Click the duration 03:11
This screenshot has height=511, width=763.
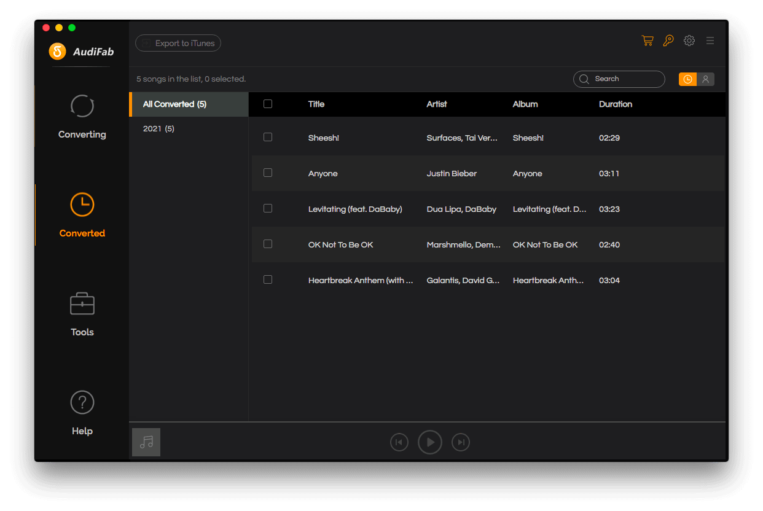(609, 174)
